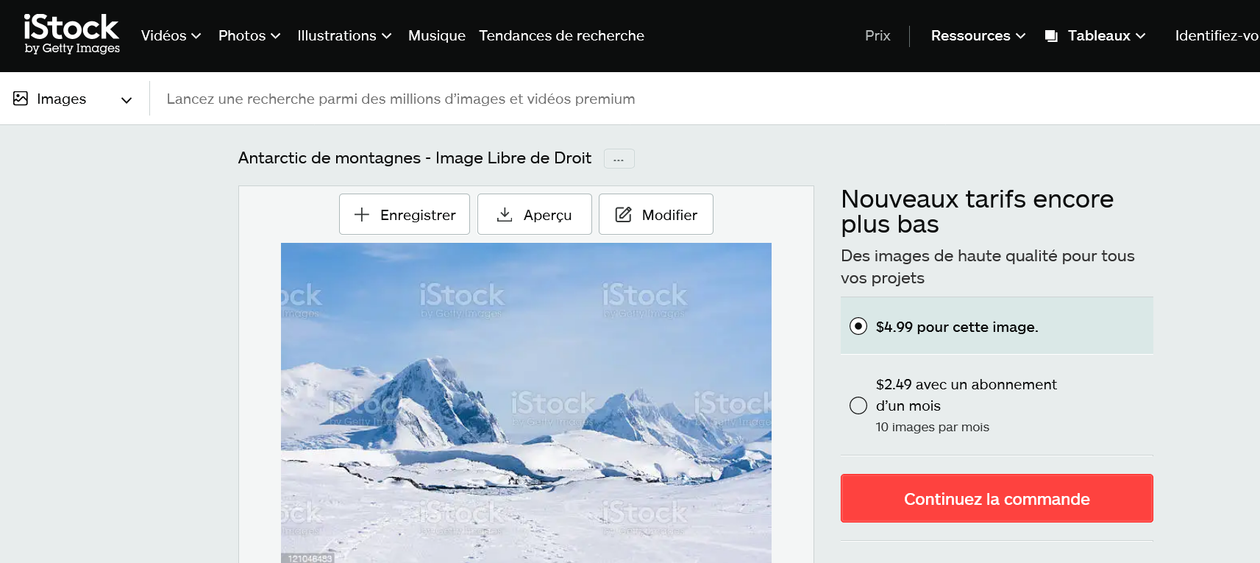Click the Identifiez-vous sign-in link
The height and width of the screenshot is (563, 1260).
1217,35
